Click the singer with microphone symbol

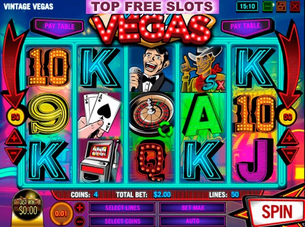[x=151, y=69]
